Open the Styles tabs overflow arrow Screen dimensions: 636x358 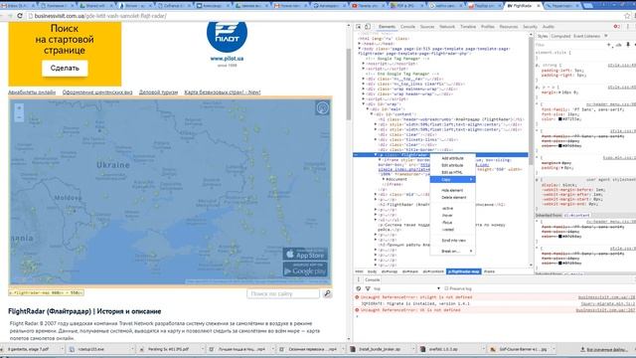(x=606, y=36)
